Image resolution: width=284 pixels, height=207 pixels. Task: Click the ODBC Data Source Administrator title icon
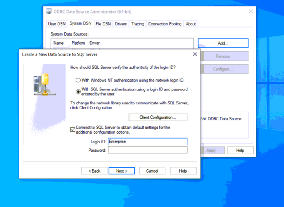(49, 12)
